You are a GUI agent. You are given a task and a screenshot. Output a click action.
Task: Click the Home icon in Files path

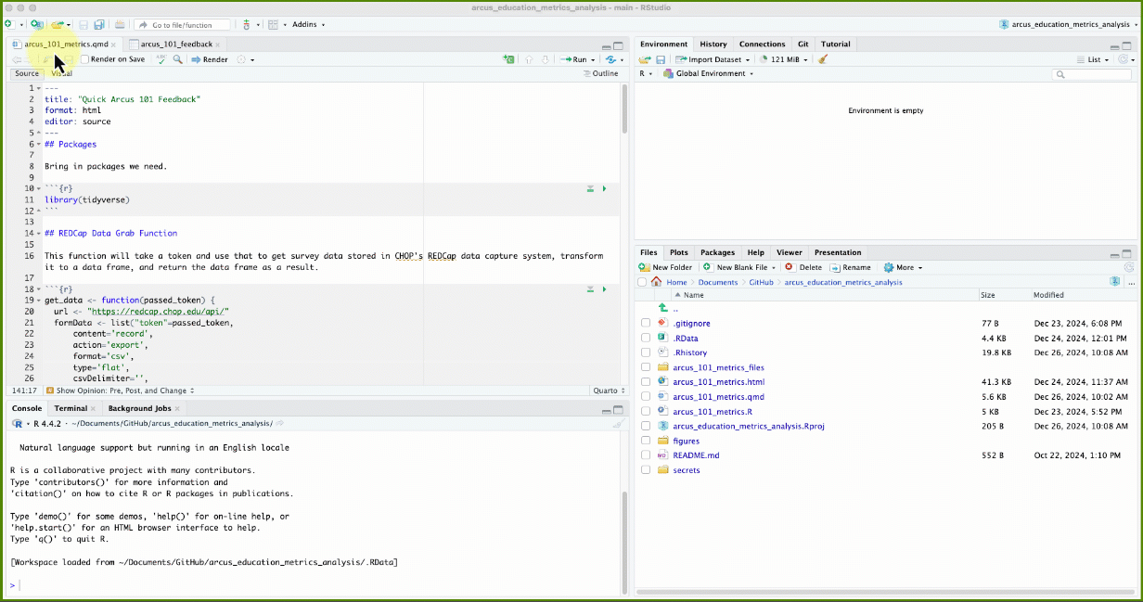click(x=657, y=282)
